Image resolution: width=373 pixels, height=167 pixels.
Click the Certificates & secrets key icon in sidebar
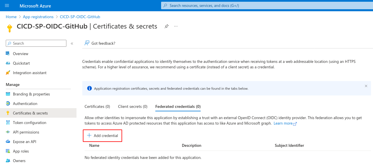[x=8, y=113]
